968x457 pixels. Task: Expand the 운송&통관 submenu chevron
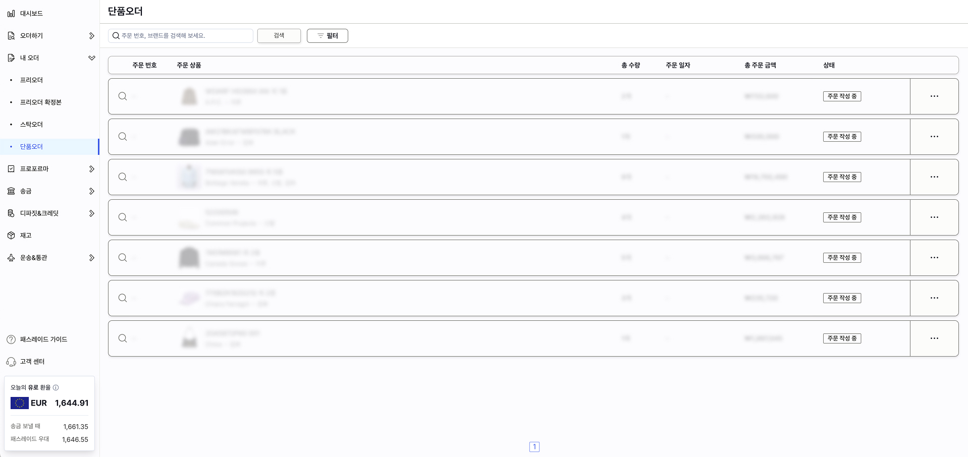[91, 258]
